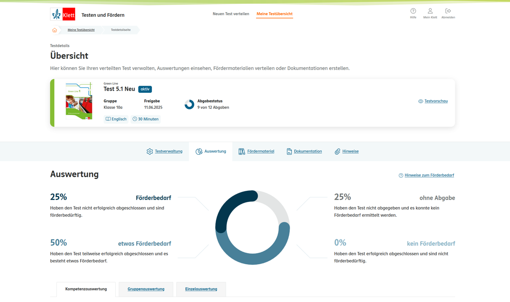Open the Auswertung section tab
Image resolution: width=510 pixels, height=302 pixels.
[x=211, y=151]
